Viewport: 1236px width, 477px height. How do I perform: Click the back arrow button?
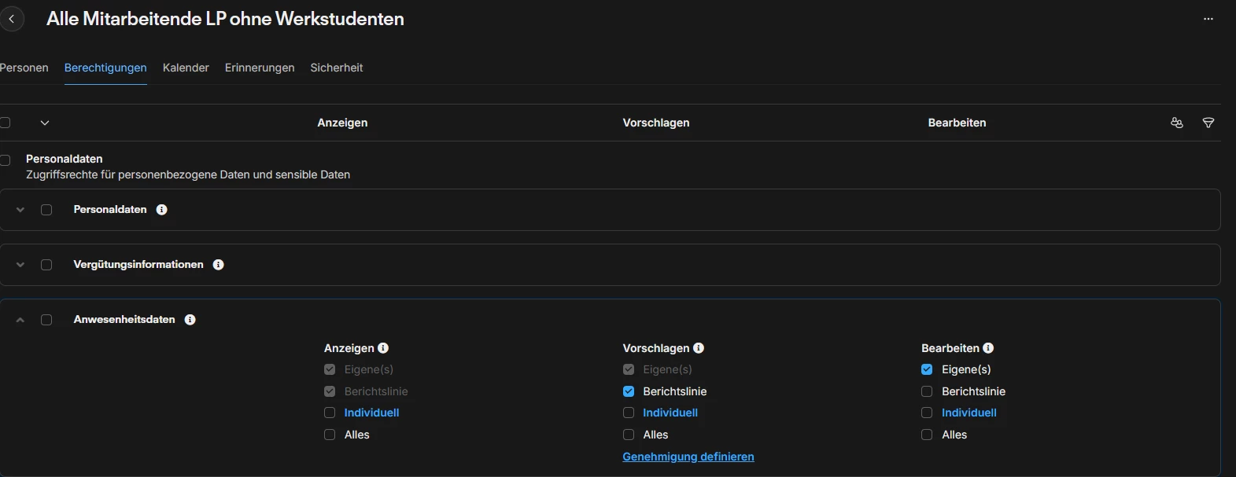(x=12, y=19)
